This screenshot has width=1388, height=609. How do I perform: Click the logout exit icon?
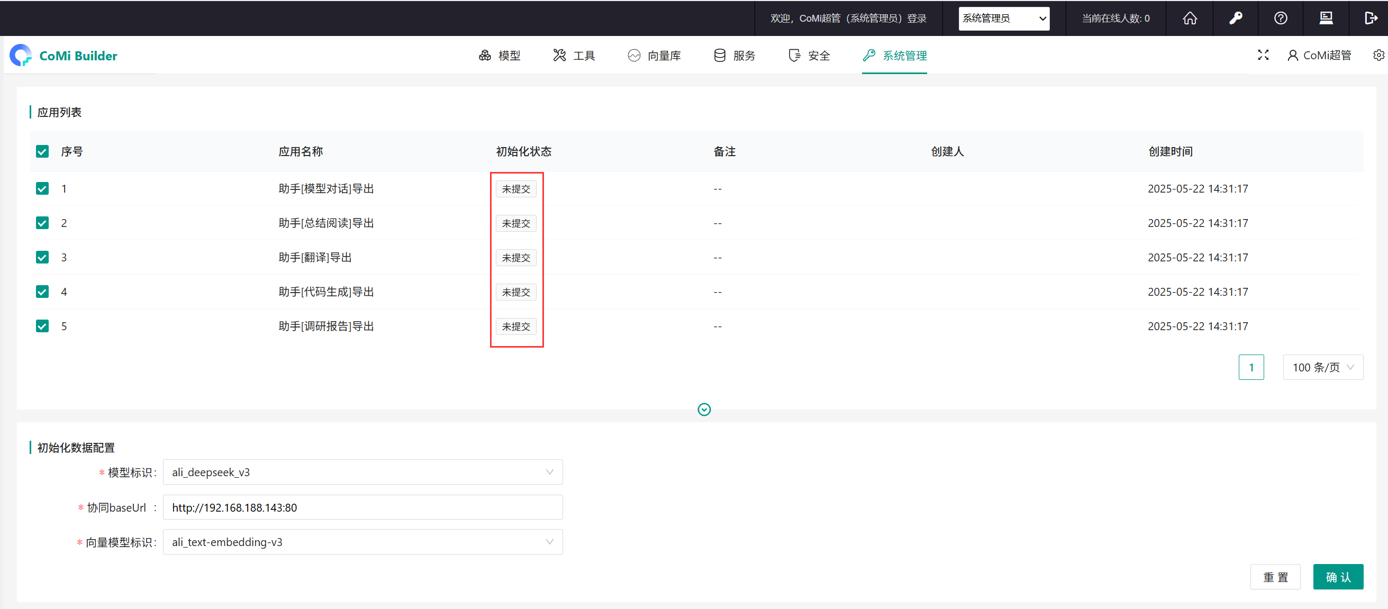[x=1370, y=19]
